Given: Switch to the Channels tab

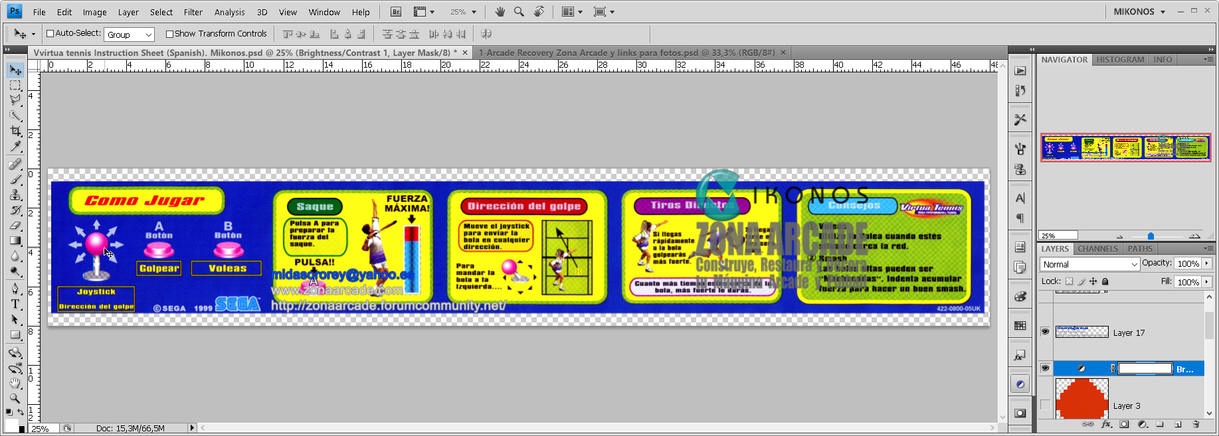Looking at the screenshot, I should (1097, 249).
